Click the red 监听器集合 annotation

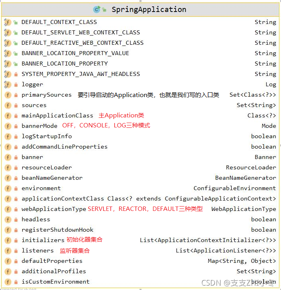click(75, 250)
